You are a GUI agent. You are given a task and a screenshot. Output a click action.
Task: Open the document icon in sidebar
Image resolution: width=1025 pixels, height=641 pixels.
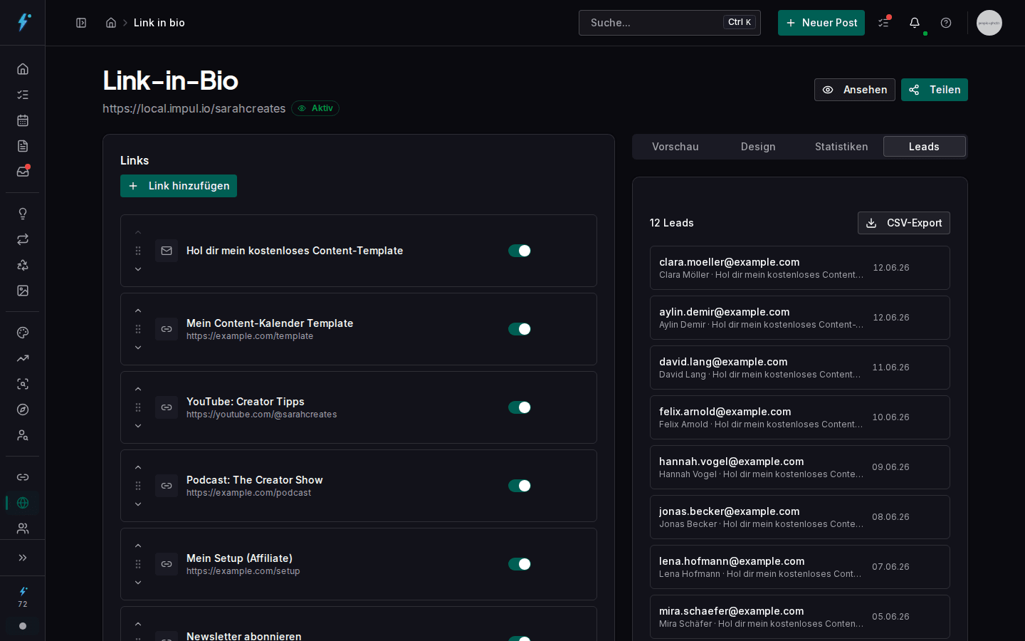click(x=23, y=146)
